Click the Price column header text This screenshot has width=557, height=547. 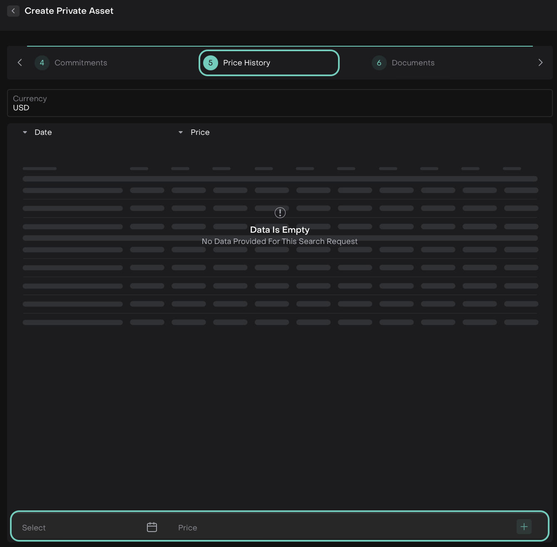click(200, 132)
